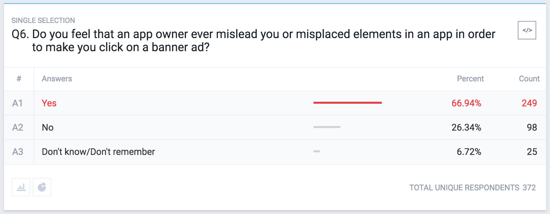
Task: Click the 26.34% percent value
Action: [466, 127]
